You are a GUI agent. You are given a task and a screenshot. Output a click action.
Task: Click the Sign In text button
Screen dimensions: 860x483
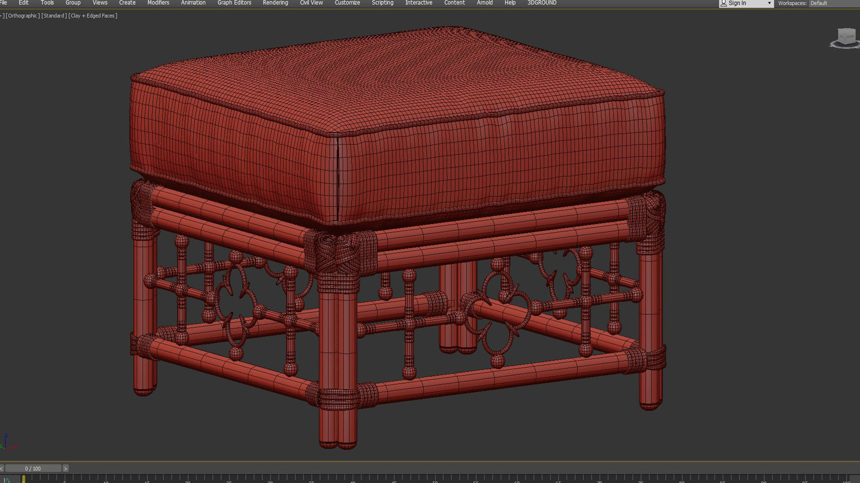point(737,3)
